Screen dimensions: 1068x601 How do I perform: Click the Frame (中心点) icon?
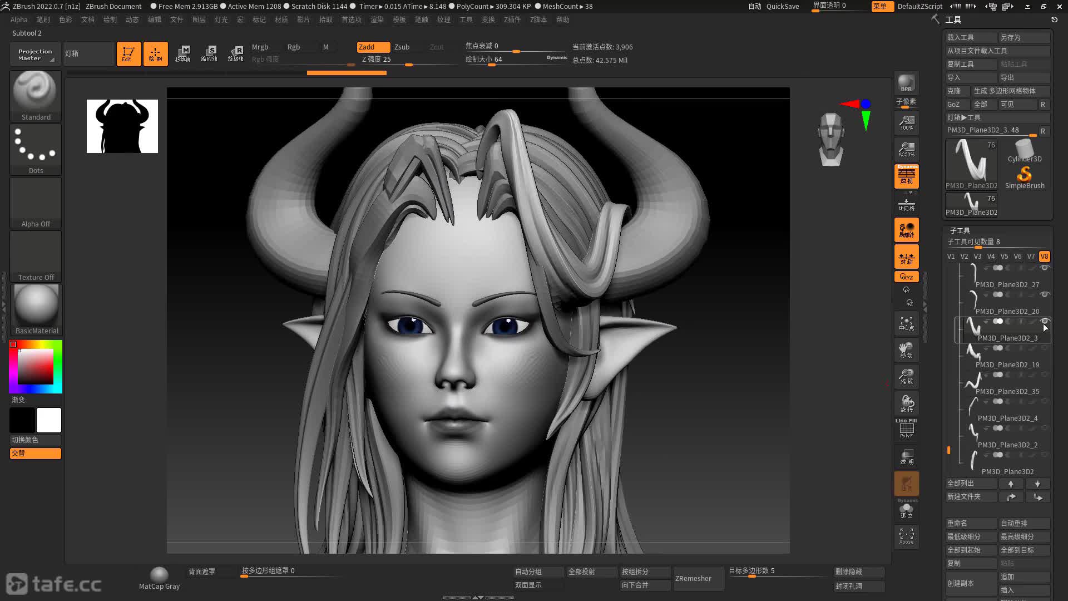906,323
